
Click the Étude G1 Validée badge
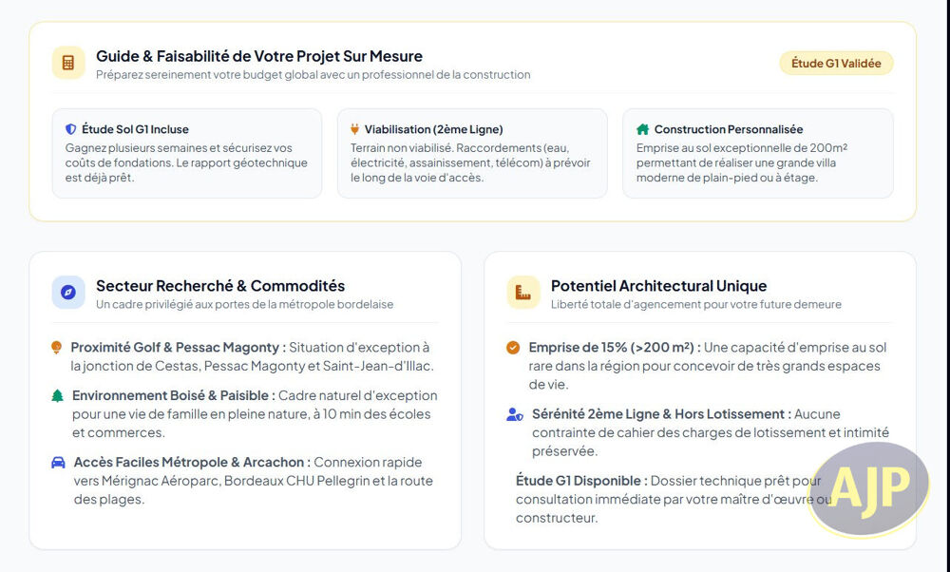[x=836, y=63]
